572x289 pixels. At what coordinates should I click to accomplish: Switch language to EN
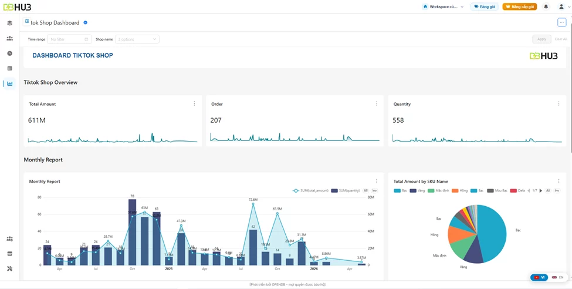[x=558, y=277]
